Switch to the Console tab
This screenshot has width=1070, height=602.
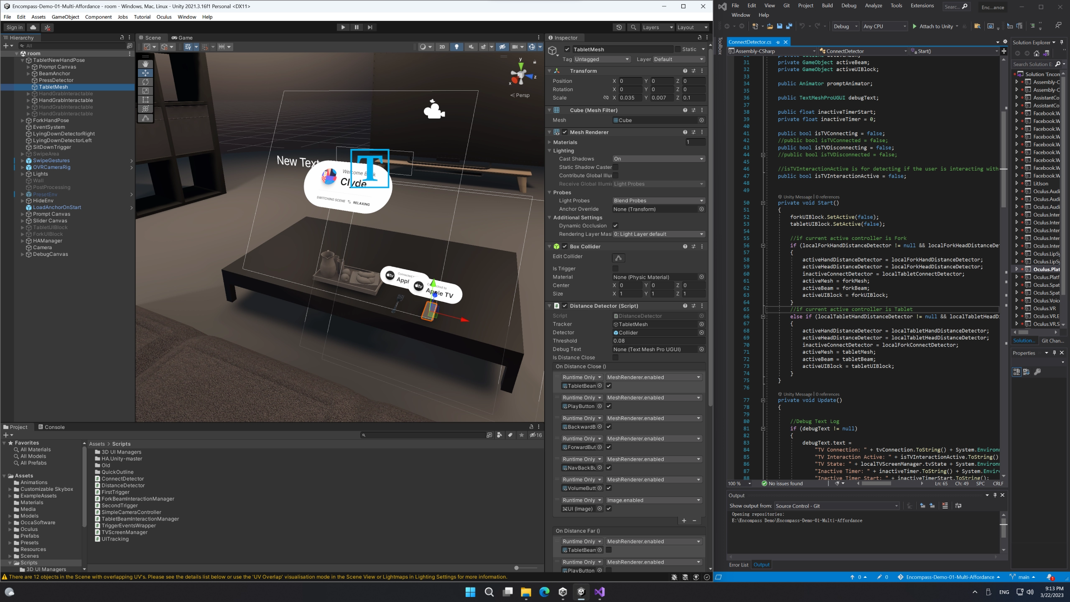(51, 427)
